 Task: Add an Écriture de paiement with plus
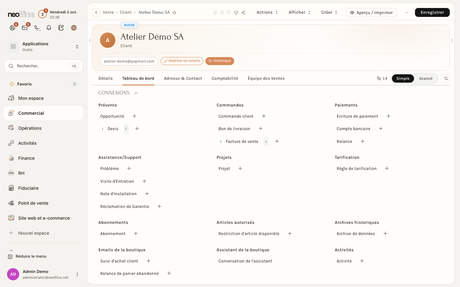coord(388,116)
